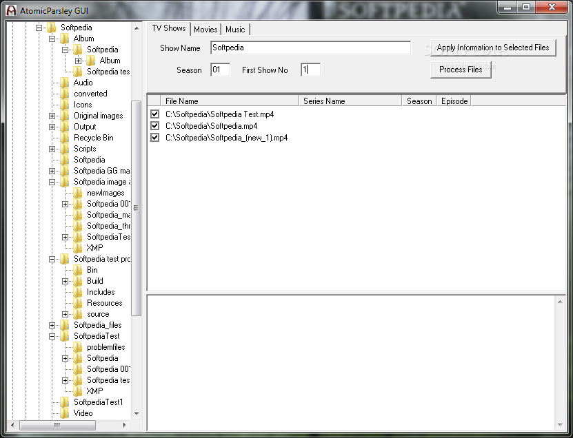
Task: Click the Video folder icon
Action: 65,413
